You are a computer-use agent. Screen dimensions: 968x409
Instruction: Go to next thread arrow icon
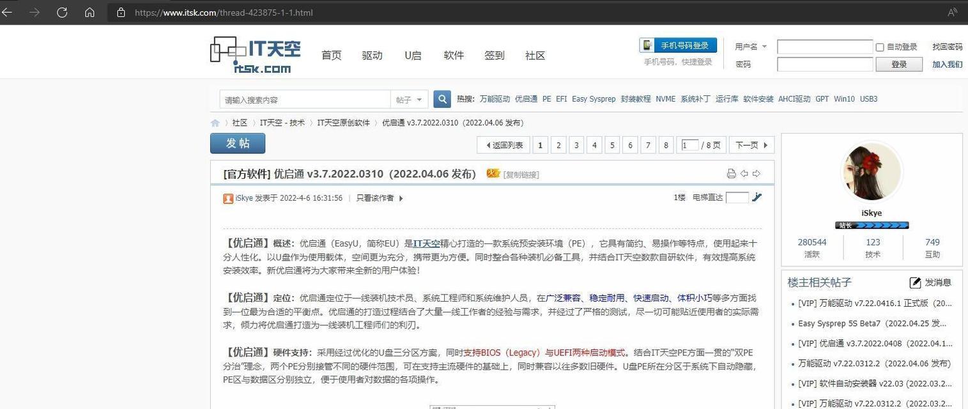pos(757,173)
